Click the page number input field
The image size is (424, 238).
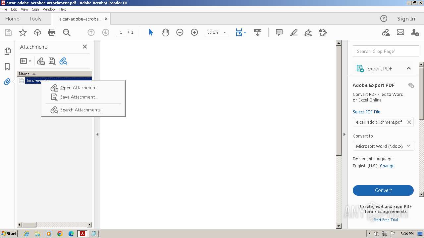(x=121, y=32)
